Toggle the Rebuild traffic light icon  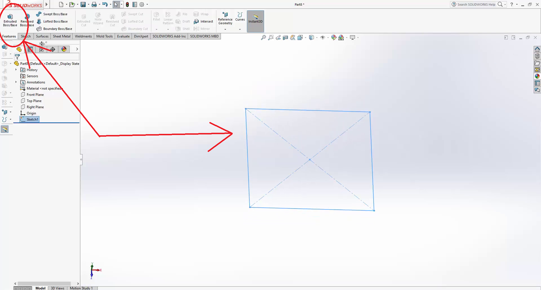[127, 5]
